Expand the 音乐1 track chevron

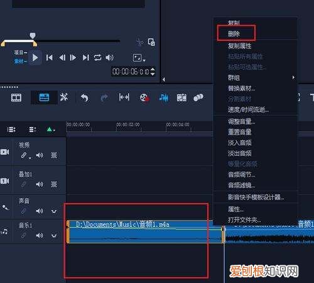click(x=54, y=236)
